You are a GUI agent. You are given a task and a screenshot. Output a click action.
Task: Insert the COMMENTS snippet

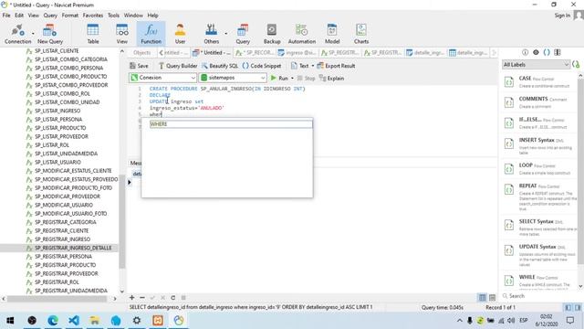(x=540, y=102)
